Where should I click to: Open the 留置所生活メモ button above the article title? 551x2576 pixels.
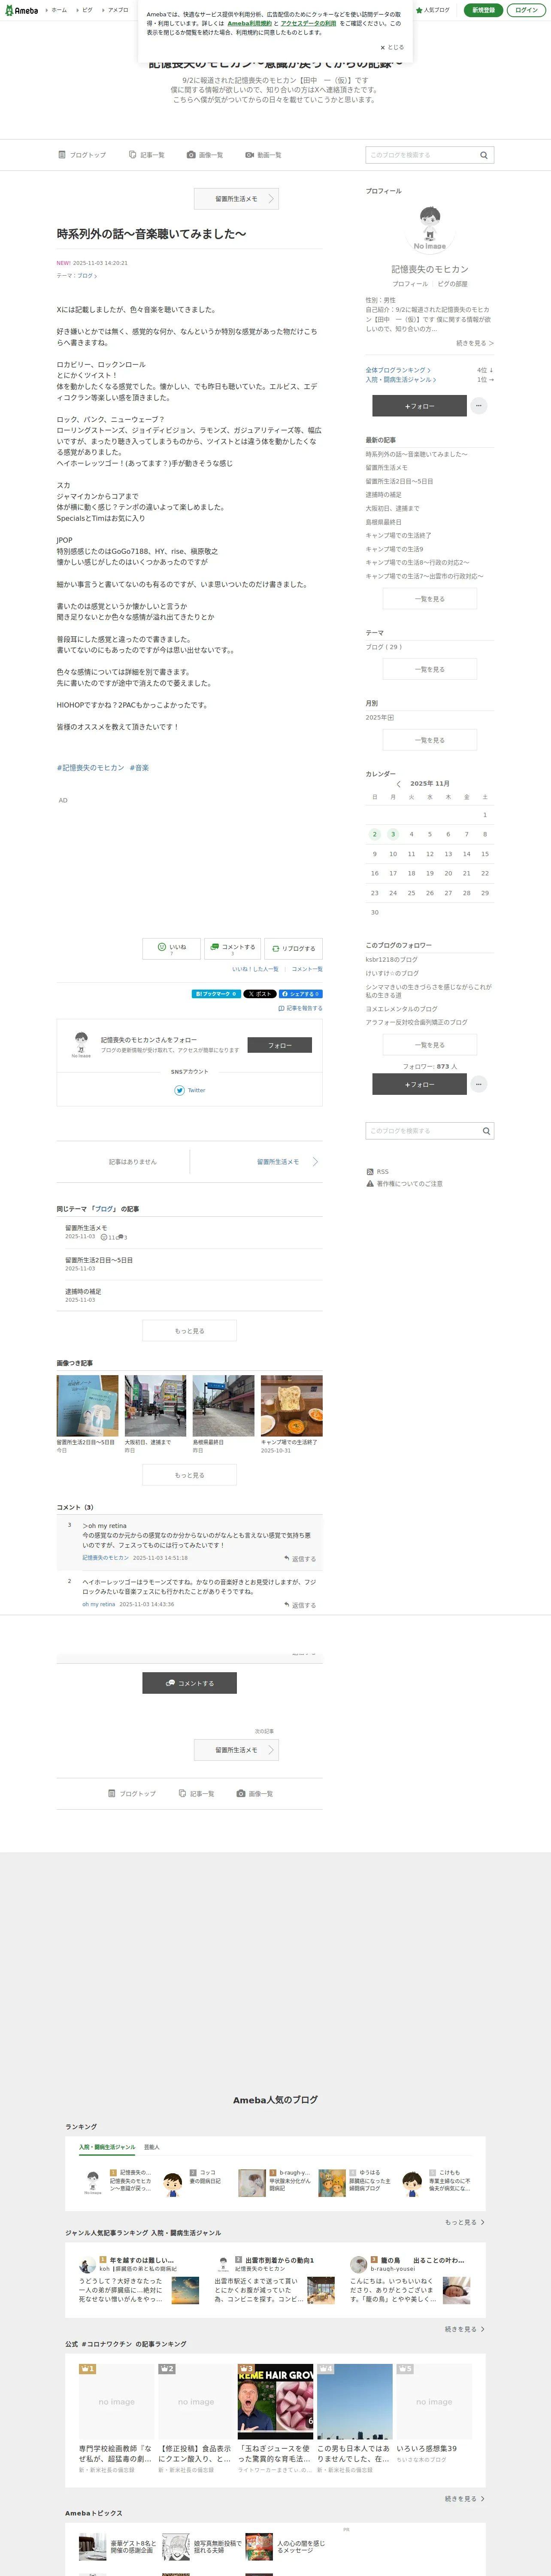pyautogui.click(x=236, y=199)
